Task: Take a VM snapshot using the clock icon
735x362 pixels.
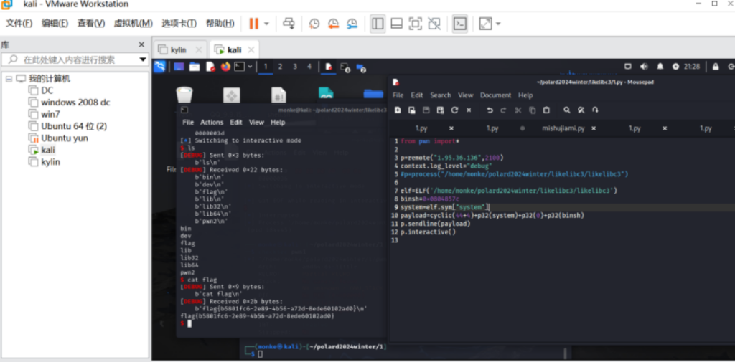Action: 314,24
